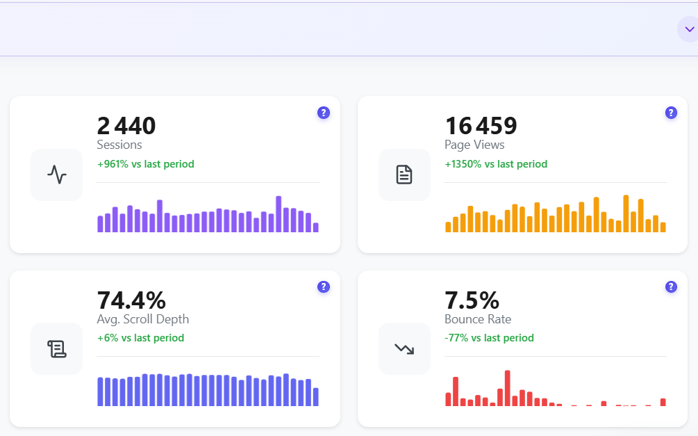This screenshot has width=698, height=436.
Task: Click the Bounce Rate trending-down icon
Action: (404, 349)
